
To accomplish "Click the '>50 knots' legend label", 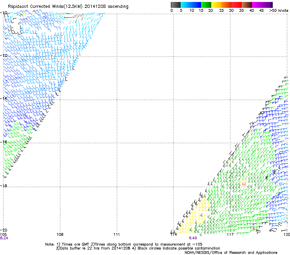I will tap(279, 11).
